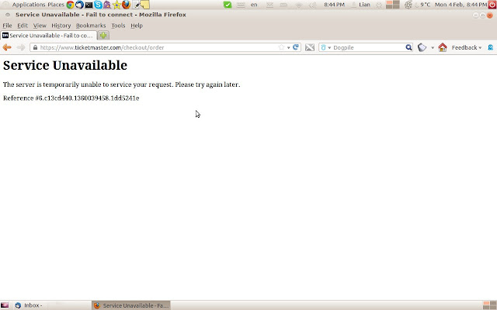Click the padlock site identity icon
This screenshot has width=497, height=310.
(x=35, y=47)
